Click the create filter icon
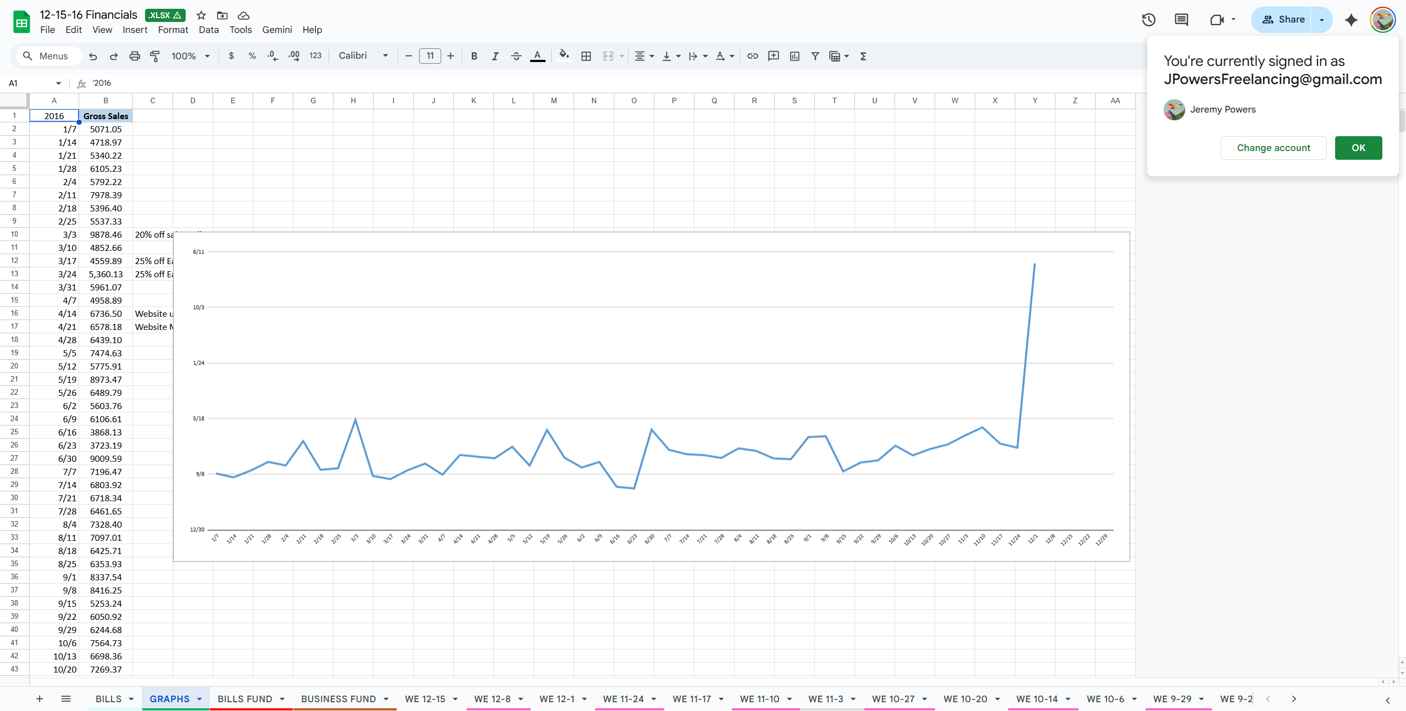 coord(815,56)
